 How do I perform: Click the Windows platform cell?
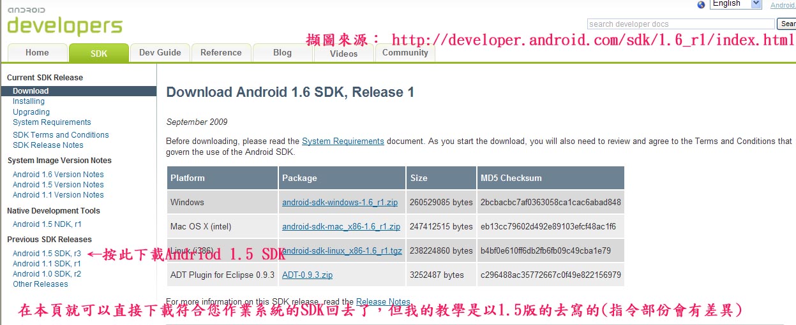222,202
